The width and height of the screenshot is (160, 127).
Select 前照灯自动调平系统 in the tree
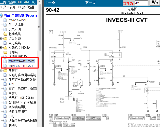pyautogui.click(x=22, y=80)
